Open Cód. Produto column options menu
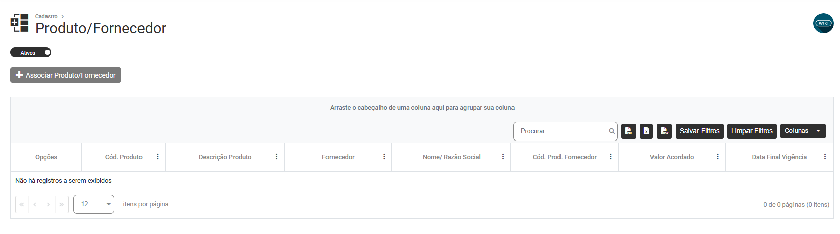 point(158,157)
